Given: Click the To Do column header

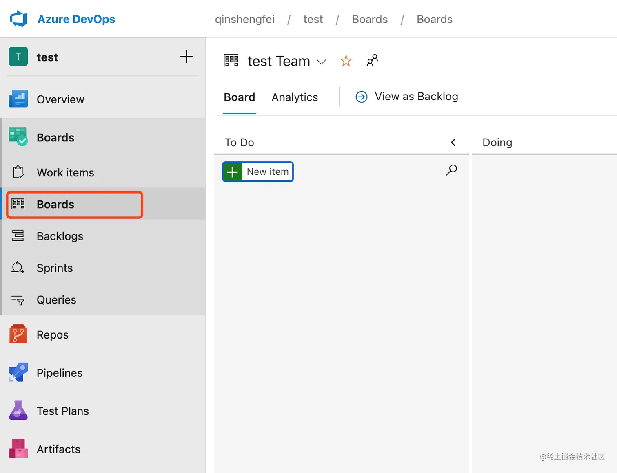Looking at the screenshot, I should (x=240, y=142).
